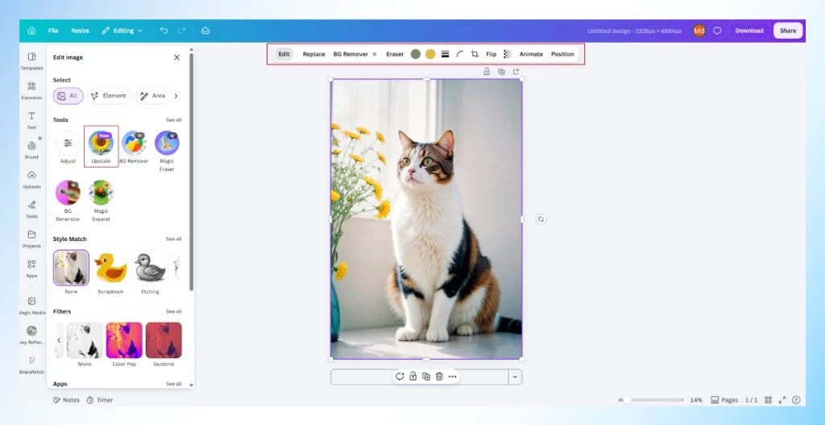825x425 pixels.
Task: Click the lock page icon above canvas
Action: pyautogui.click(x=487, y=71)
